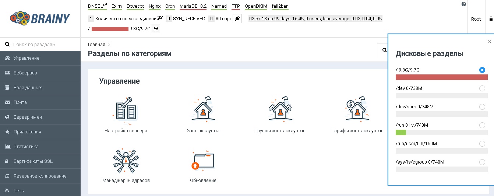494x196 pixels.
Task: Choose the /sys/fs/cgroup partition radio button
Action: pyautogui.click(x=482, y=162)
